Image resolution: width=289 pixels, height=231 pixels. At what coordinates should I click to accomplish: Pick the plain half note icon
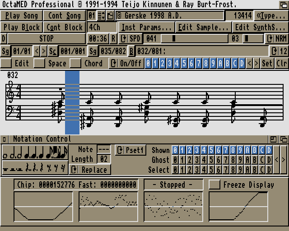coord(19,152)
